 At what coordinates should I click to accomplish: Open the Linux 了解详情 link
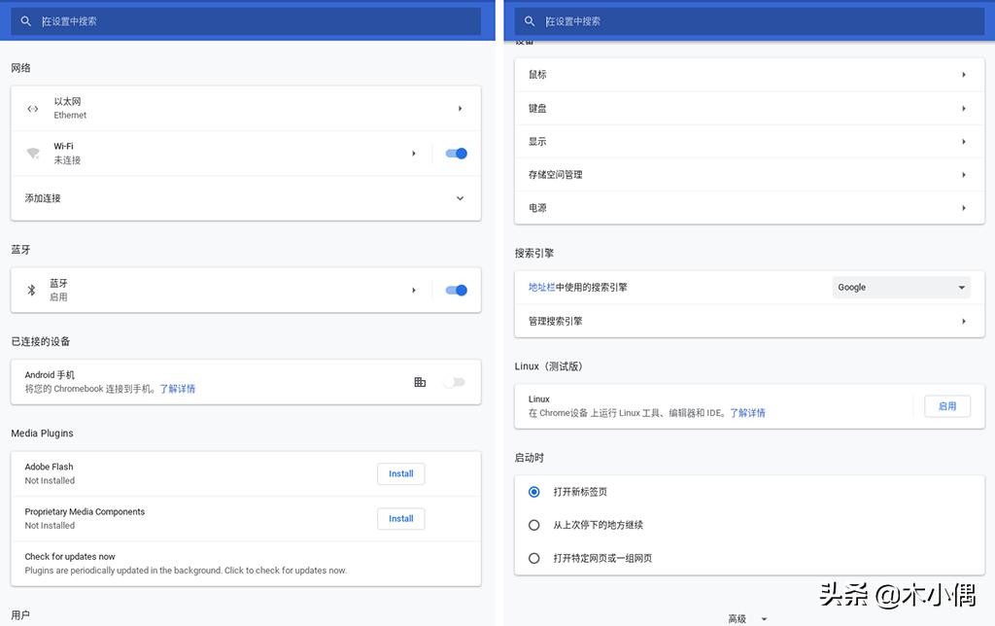[749, 412]
